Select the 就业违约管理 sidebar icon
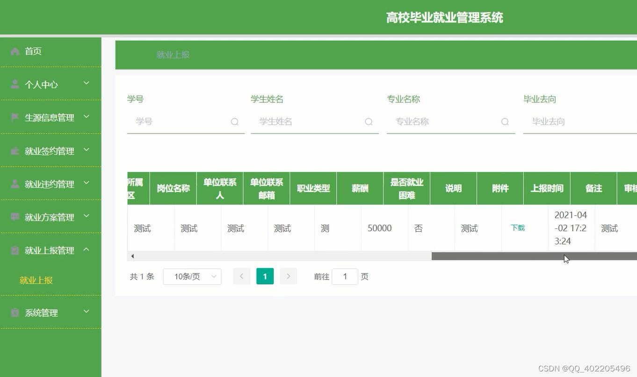637x377 pixels. pyautogui.click(x=14, y=183)
